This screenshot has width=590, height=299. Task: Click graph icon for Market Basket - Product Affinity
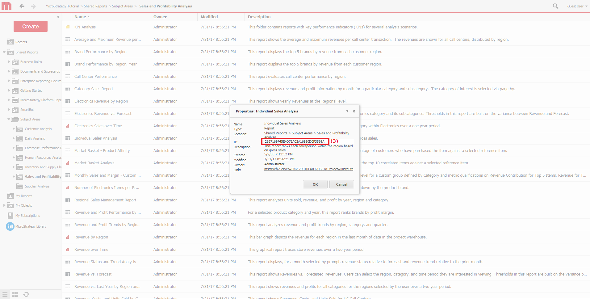(x=67, y=151)
